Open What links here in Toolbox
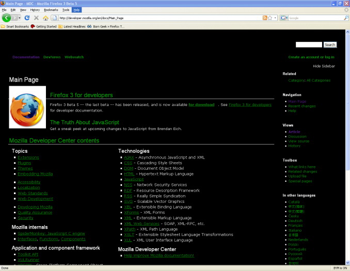350x271 pixels. pos(302,167)
